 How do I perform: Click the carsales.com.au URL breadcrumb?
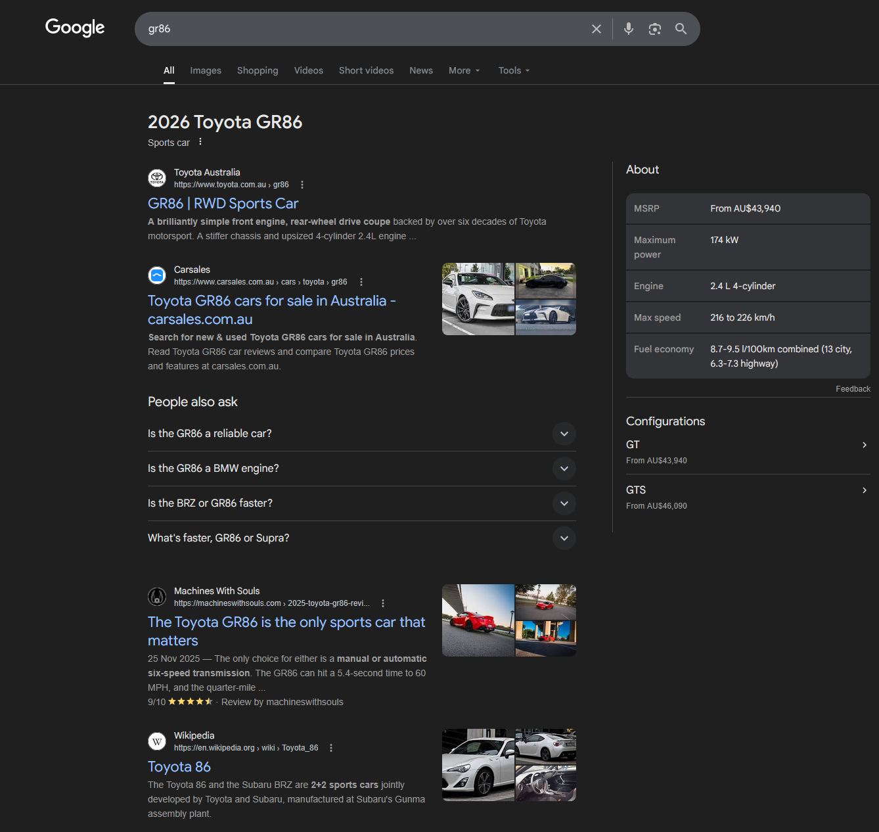260,282
